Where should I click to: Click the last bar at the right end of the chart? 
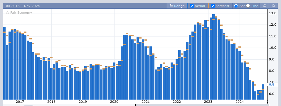[x=263, y=92]
